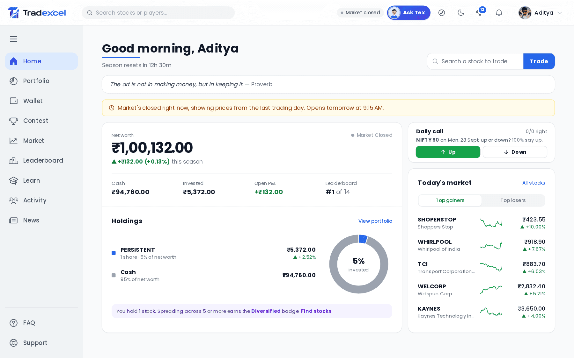Open the All stocks link
Viewport: 574px width, 358px height.
tap(534, 183)
